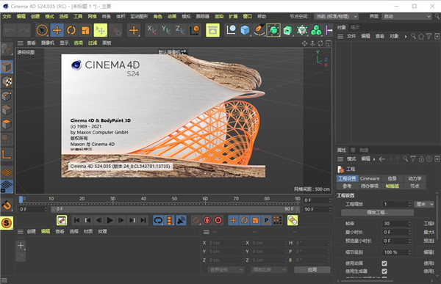Expand the Attribute manager menu arrow after 编辑
Screen dimensions: 441x284
(x=374, y=159)
